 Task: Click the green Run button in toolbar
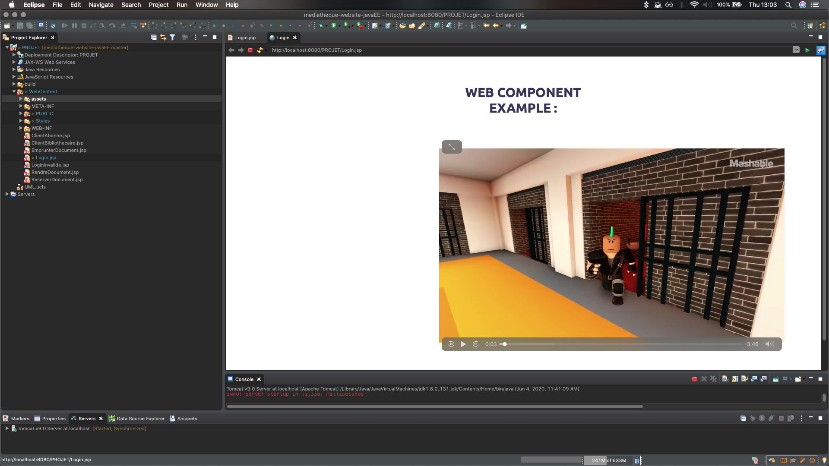(x=333, y=26)
